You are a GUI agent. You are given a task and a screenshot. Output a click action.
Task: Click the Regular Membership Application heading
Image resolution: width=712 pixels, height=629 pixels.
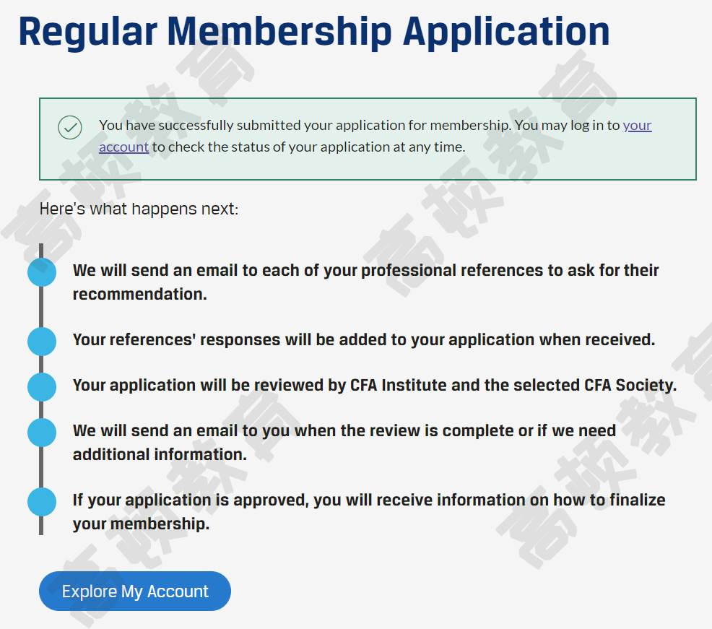tap(314, 32)
